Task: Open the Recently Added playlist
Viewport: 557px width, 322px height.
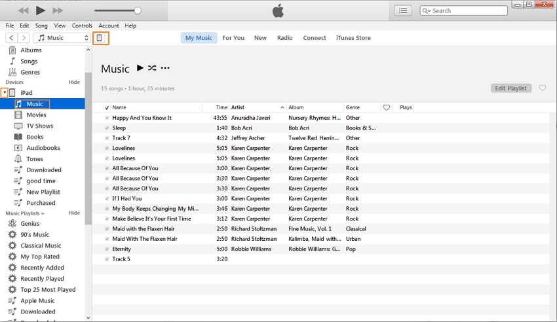Action: (x=42, y=268)
